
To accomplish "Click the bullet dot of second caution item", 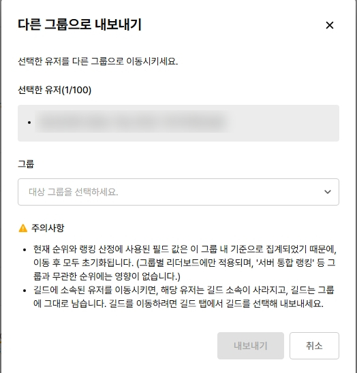I will click(25, 291).
